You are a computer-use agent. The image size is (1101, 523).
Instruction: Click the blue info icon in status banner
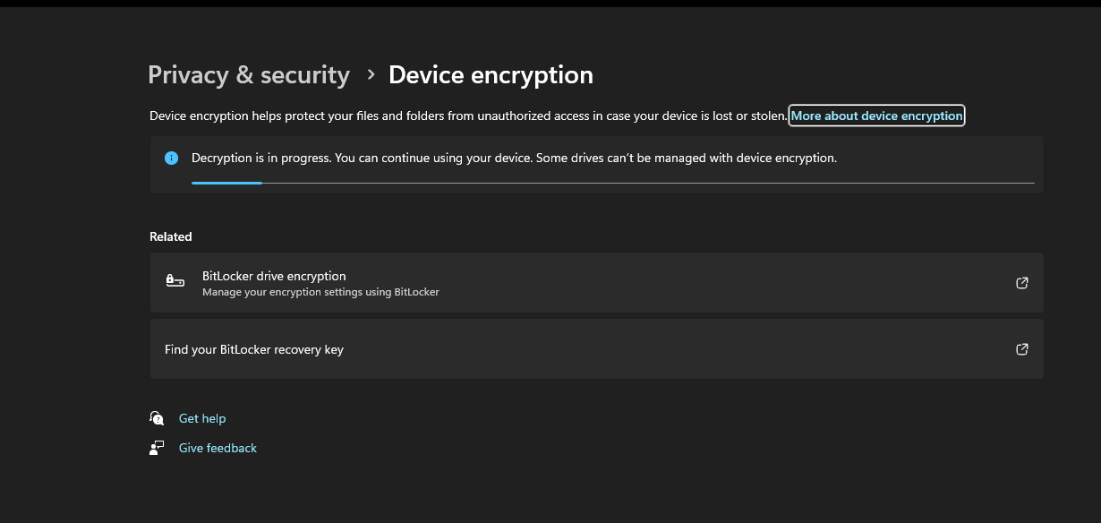coord(172,158)
